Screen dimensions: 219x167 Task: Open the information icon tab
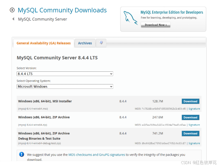[101, 43]
